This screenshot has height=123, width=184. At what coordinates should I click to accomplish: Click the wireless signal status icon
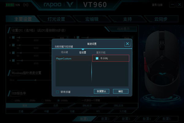[26, 5]
